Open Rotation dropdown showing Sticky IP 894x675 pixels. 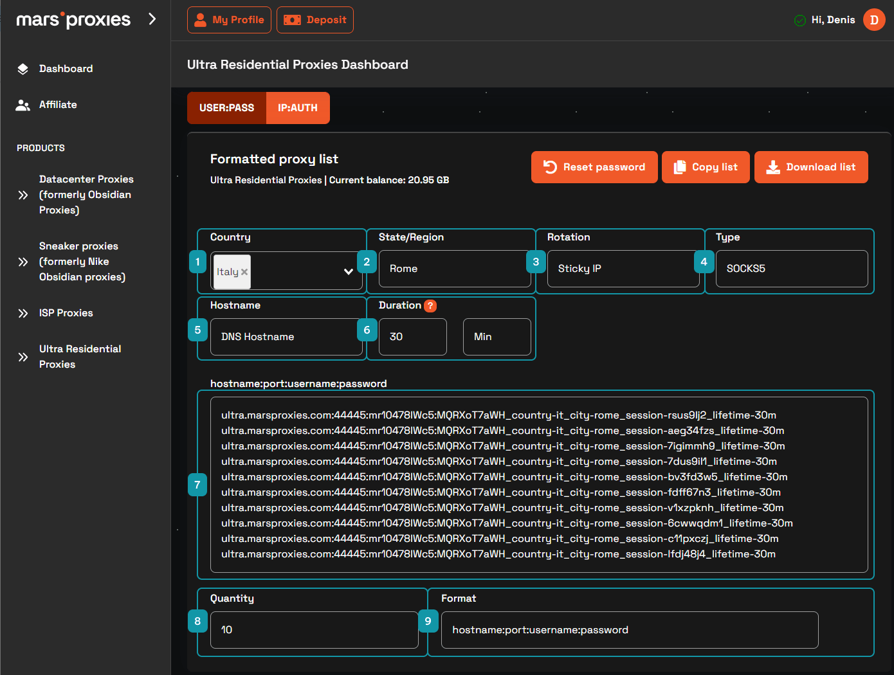(623, 269)
